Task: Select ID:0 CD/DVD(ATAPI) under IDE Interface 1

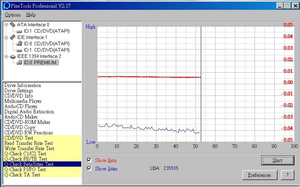Action: pos(47,44)
